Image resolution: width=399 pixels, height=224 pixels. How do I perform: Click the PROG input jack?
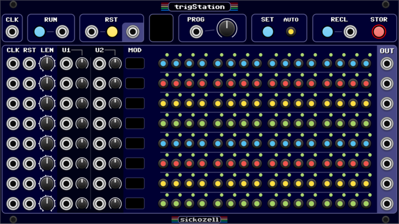(196, 32)
